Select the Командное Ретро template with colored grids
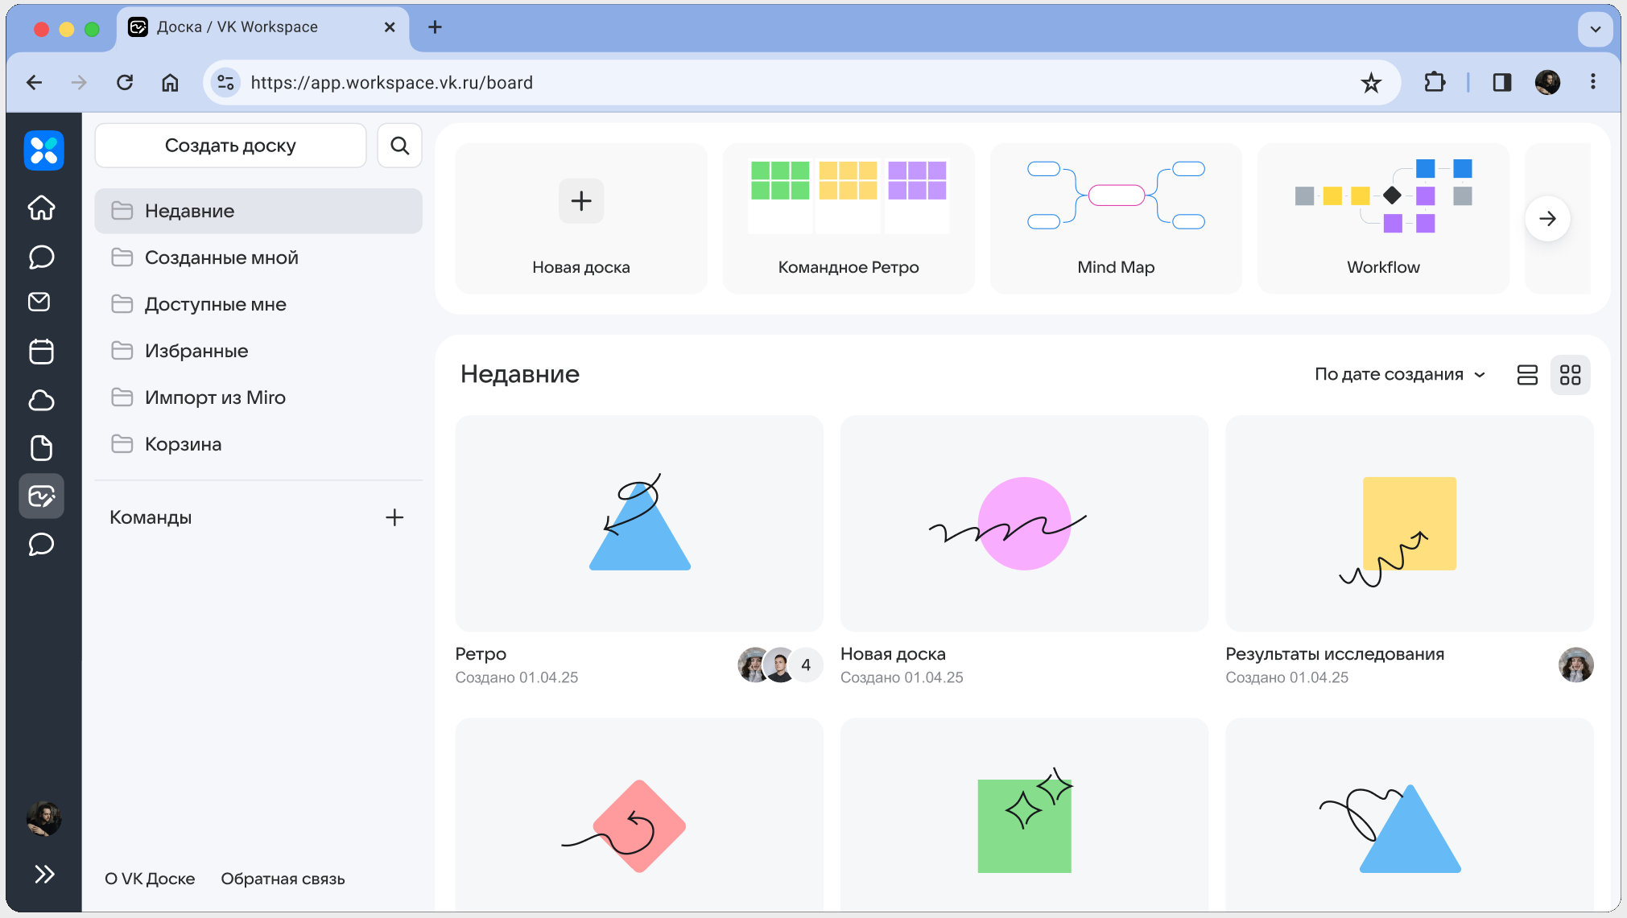The image size is (1627, 918). pyautogui.click(x=848, y=217)
